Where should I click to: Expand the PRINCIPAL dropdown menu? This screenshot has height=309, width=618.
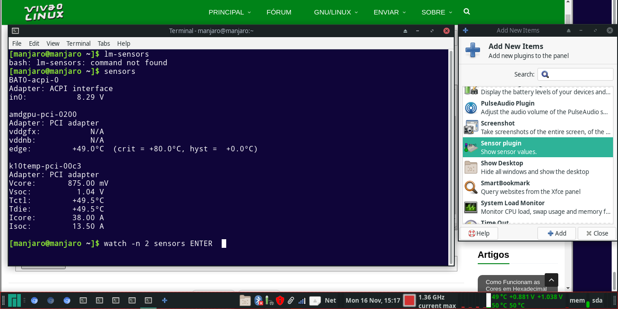[x=229, y=12]
